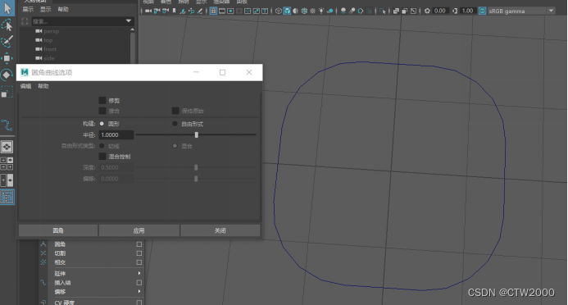The width and height of the screenshot is (568, 305).
Task: Click the gamma value field 1.00
Action: point(467,11)
